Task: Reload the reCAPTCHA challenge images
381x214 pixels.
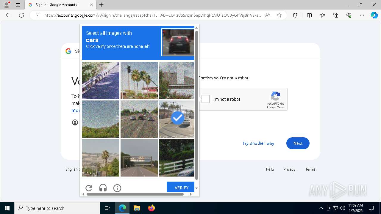Action: [89, 188]
